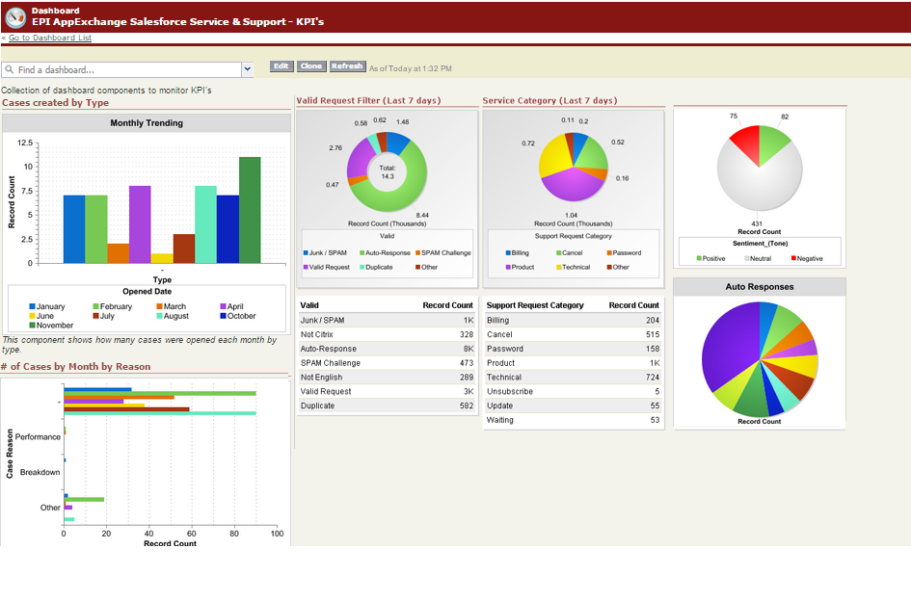Click the Technical row showing 724
Image resolution: width=911 pixels, height=601 pixels.
[574, 377]
